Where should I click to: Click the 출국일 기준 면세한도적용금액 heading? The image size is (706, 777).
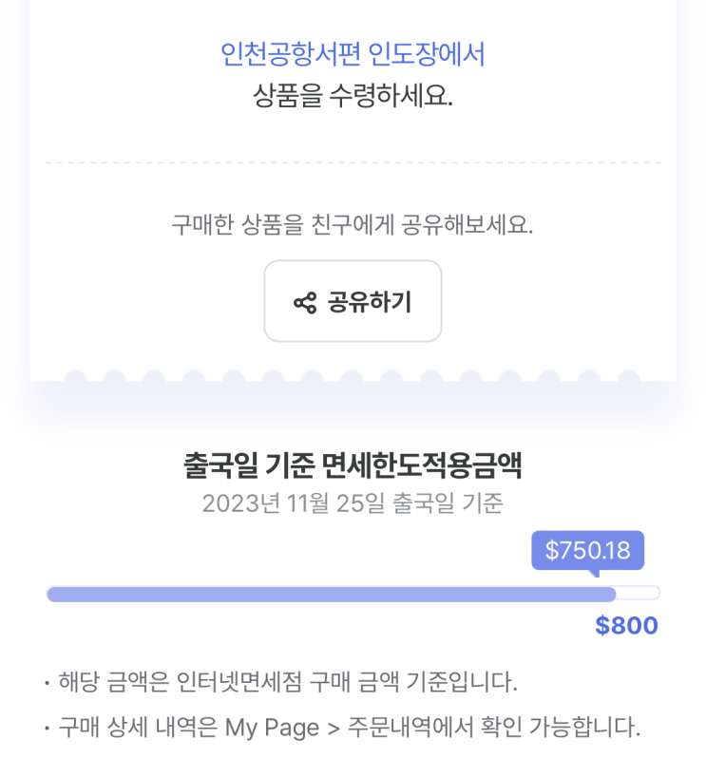click(353, 465)
